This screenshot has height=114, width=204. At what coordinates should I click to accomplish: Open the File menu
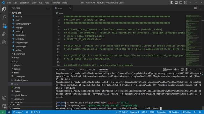click(x=9, y=3)
